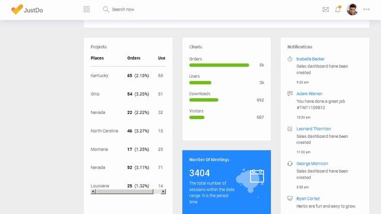Screen dimensions: 381x214
Task: Click the comment icon beside Ryan Cortez
Action: pos(290,199)
